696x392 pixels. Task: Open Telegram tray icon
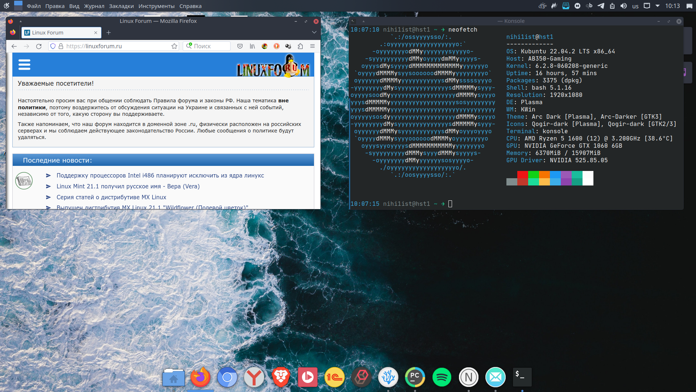[x=601, y=6]
